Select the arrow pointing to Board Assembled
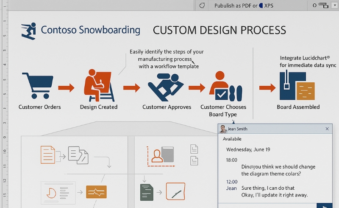The image size is (339, 208). click(x=267, y=88)
